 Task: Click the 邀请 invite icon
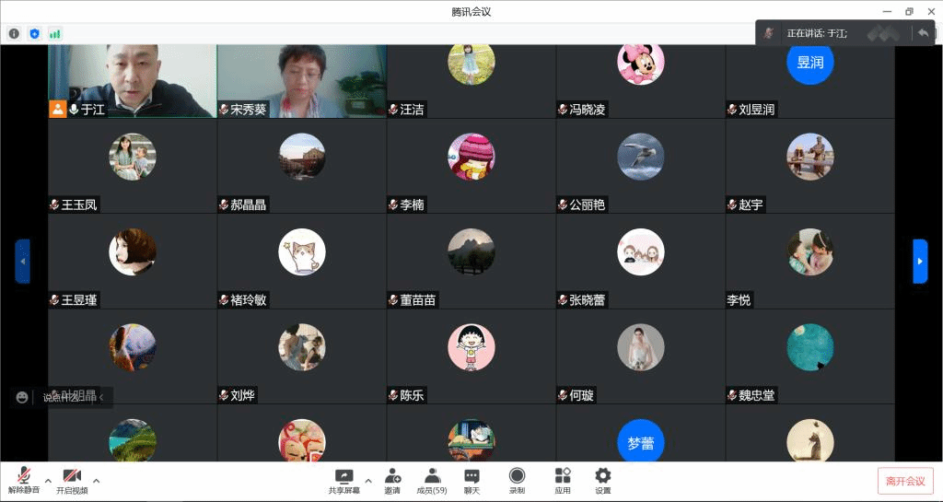[392, 477]
